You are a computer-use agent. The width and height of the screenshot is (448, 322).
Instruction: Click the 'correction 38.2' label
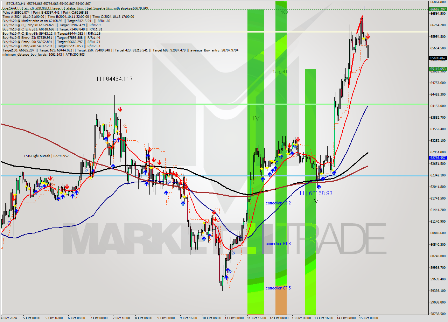(278, 203)
